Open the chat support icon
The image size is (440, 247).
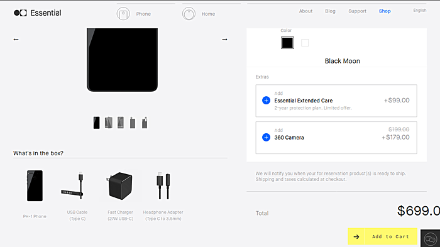pos(430,239)
